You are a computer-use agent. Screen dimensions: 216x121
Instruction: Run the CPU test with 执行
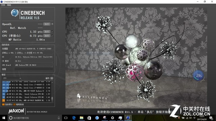pyautogui.click(x=47, y=32)
